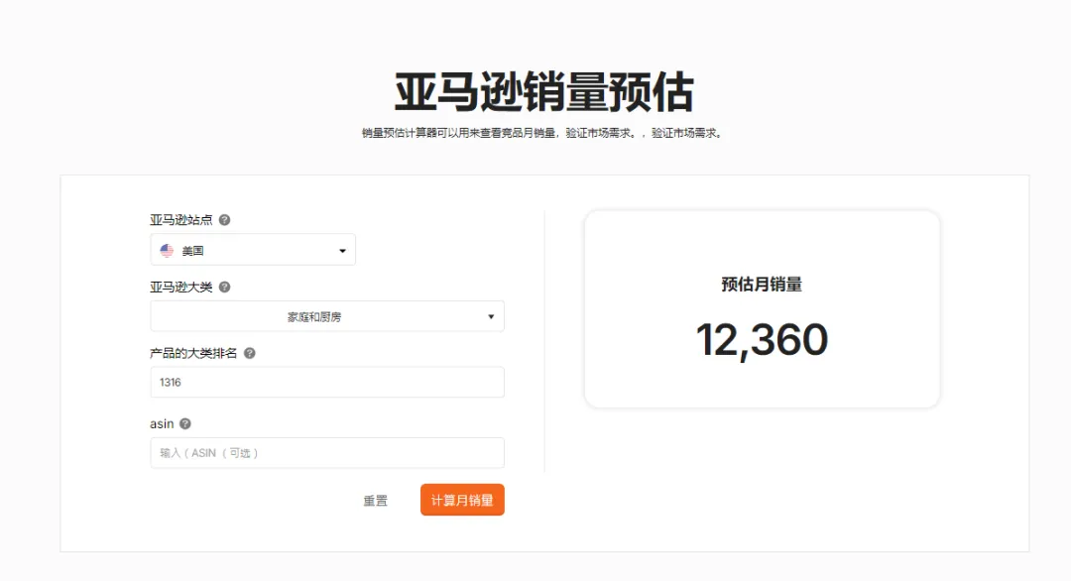Open the 美国 site dropdown

pos(253,250)
